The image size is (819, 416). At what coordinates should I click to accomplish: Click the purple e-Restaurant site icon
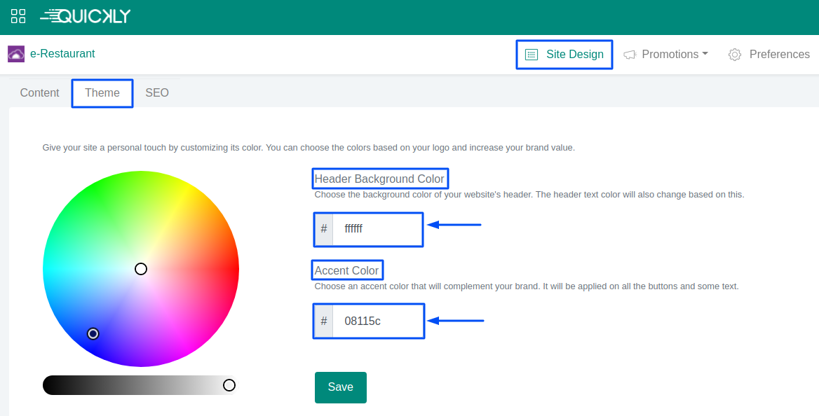click(16, 54)
